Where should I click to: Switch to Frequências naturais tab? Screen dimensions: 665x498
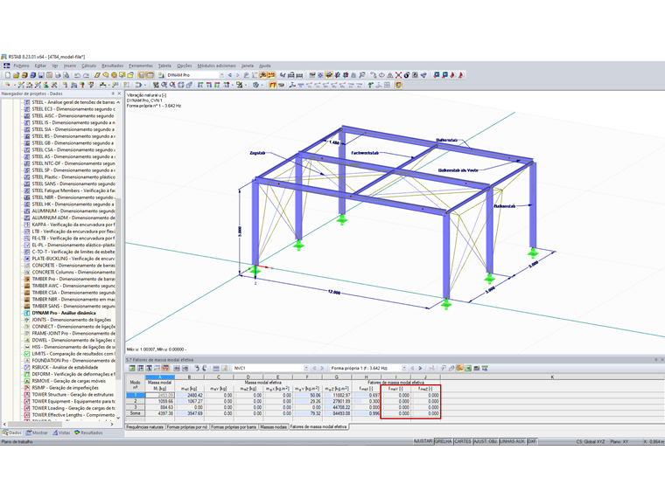(x=144, y=427)
